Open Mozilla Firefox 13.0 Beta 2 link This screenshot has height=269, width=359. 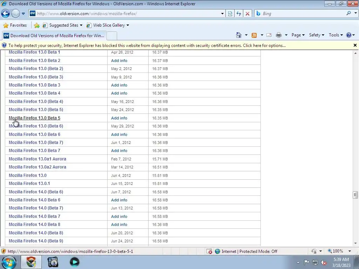[x=35, y=60]
